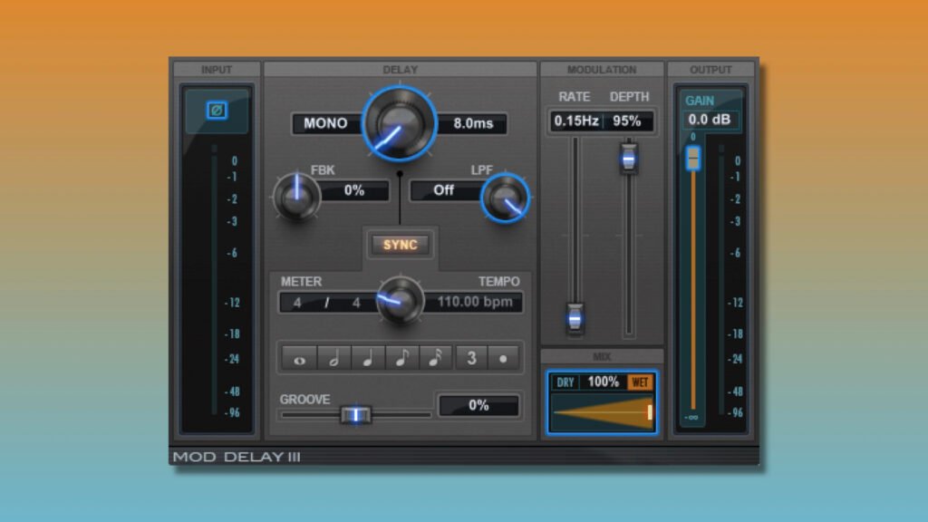The height and width of the screenshot is (522, 928).
Task: Click the tempo knob
Action: tap(400, 301)
